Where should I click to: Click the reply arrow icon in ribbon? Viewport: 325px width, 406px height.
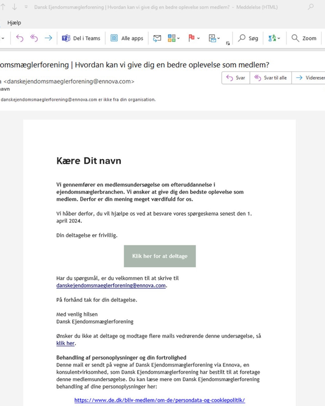click(20, 38)
